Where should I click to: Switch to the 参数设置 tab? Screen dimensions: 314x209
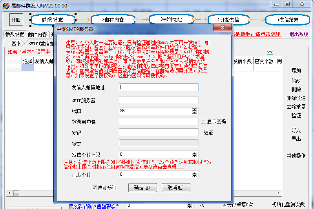15,35
